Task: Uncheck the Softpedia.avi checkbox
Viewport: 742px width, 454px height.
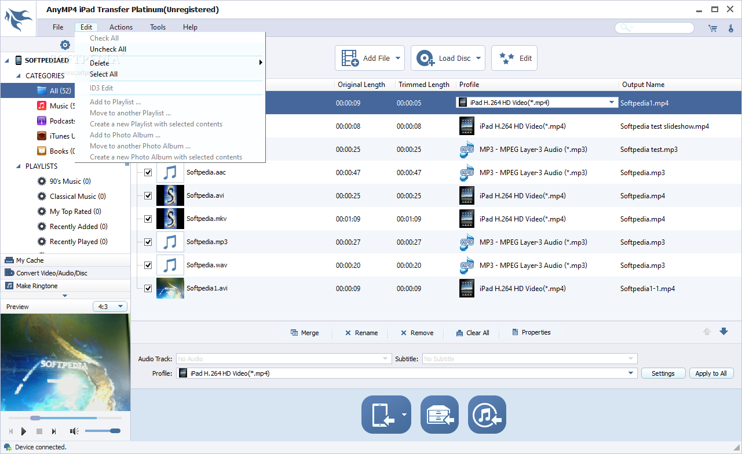Action: tap(148, 195)
